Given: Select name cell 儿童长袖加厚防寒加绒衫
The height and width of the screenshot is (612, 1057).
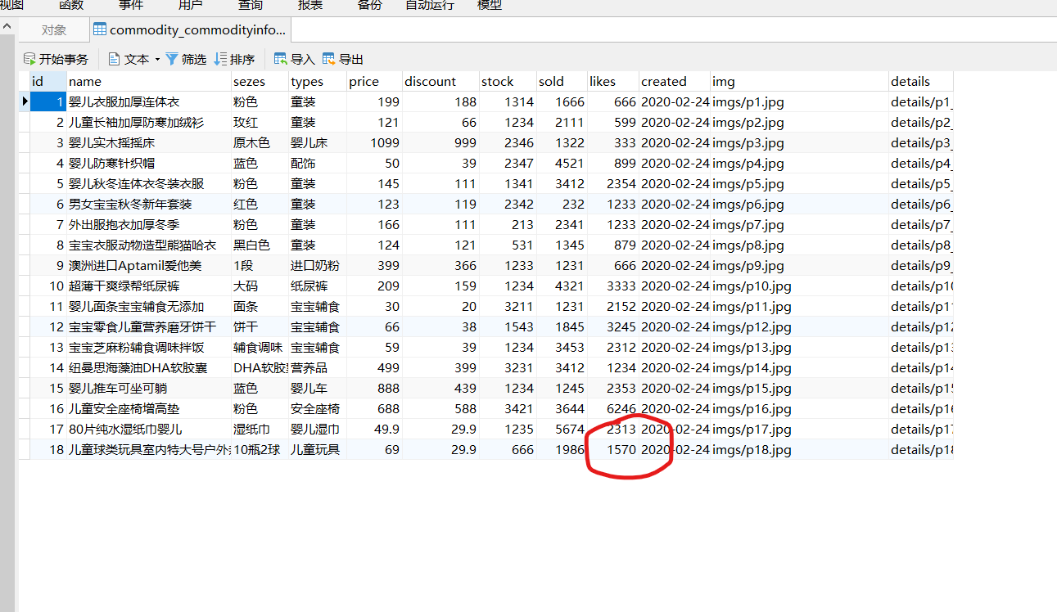Looking at the screenshot, I should coord(149,122).
